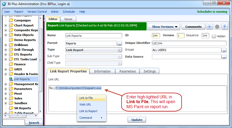This screenshot has height=128, width=232.
Task: Open the Scheduler menu
Action: (69, 12)
